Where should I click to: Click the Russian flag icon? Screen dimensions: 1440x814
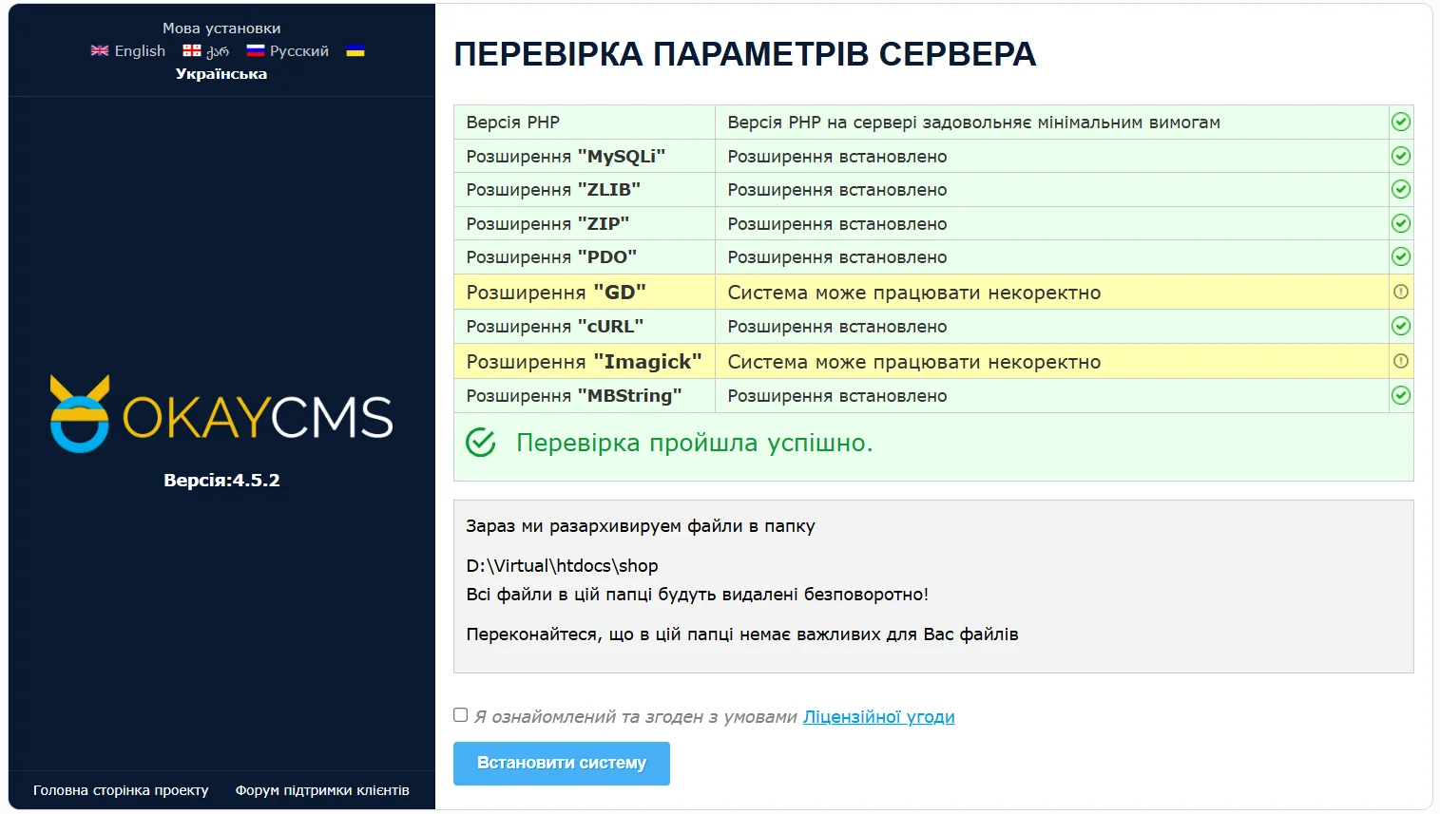(255, 50)
